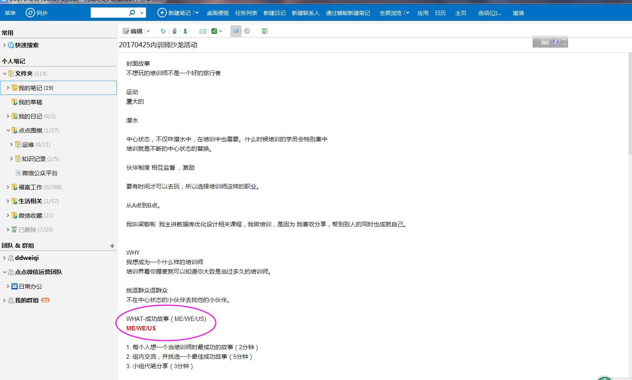The height and width of the screenshot is (380, 632).
Task: Click the blue help question-mark icon
Action: (555, 42)
